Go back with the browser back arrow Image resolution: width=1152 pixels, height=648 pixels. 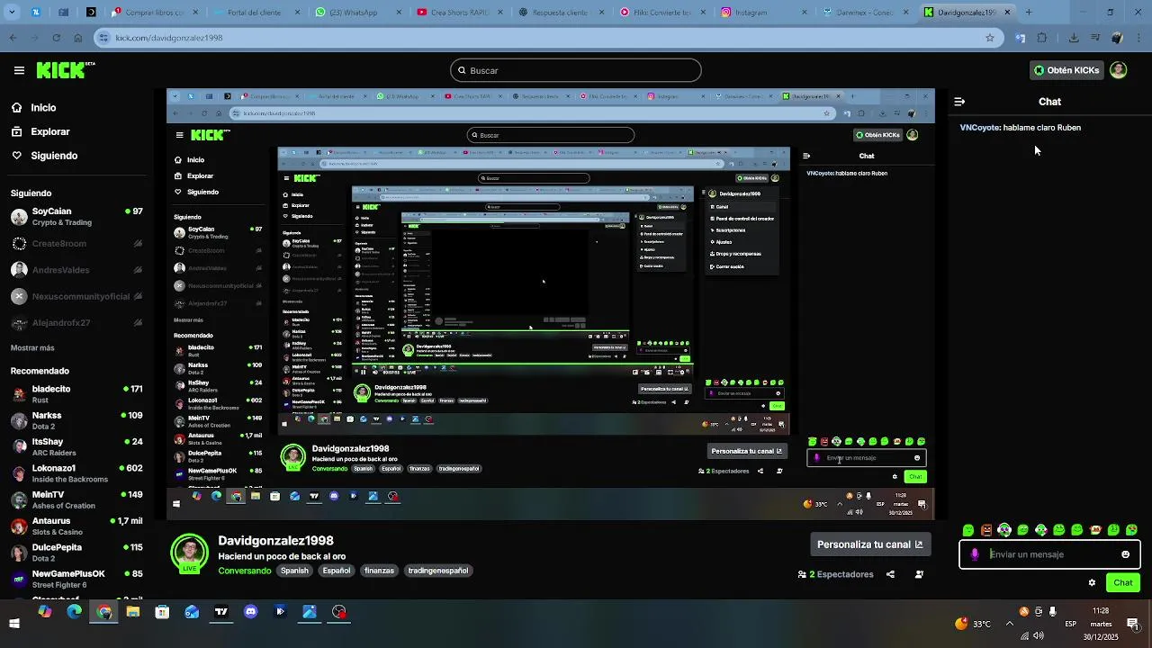point(13,38)
